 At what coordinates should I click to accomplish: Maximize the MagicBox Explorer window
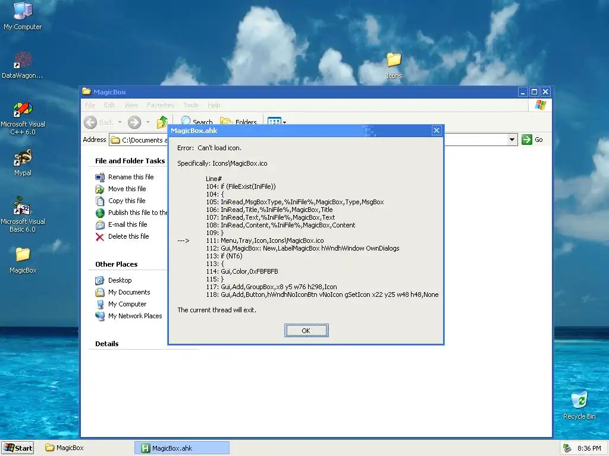pyautogui.click(x=534, y=92)
